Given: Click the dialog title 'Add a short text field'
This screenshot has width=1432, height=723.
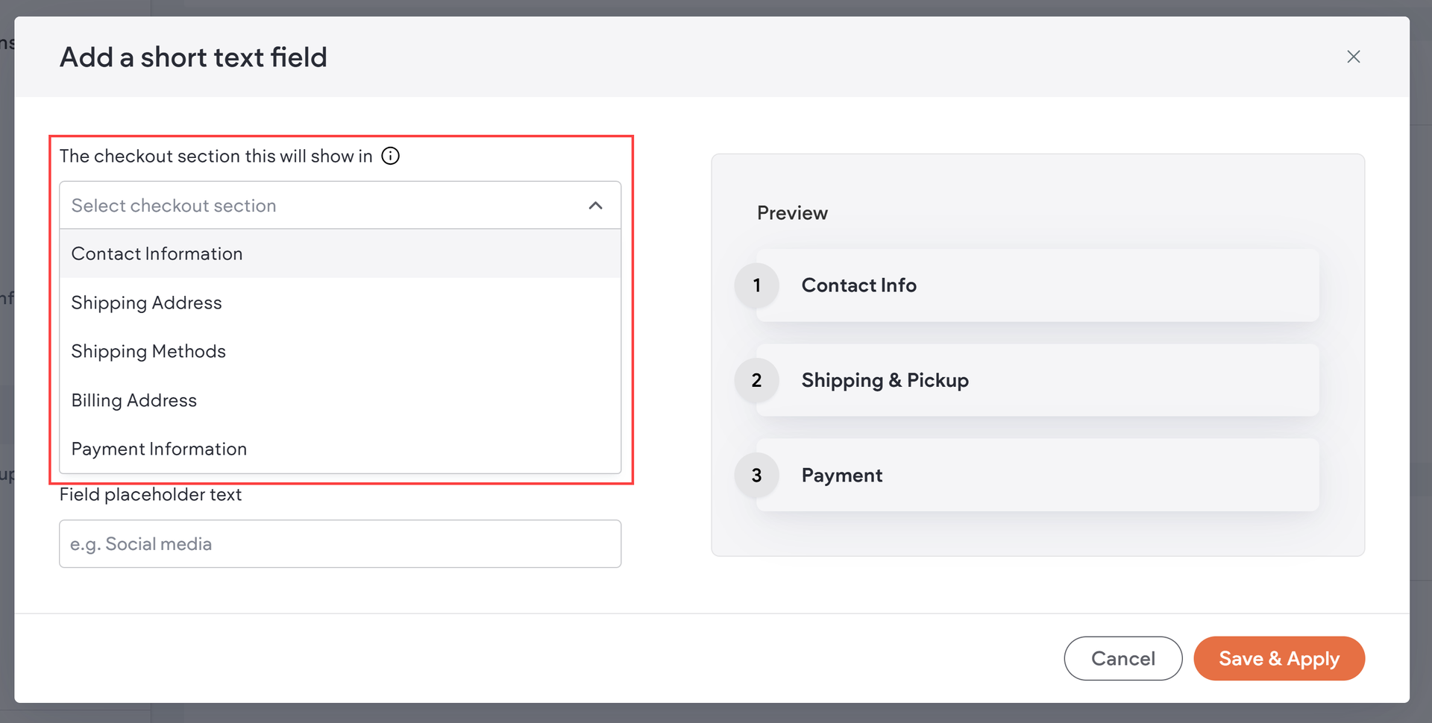Looking at the screenshot, I should [193, 57].
